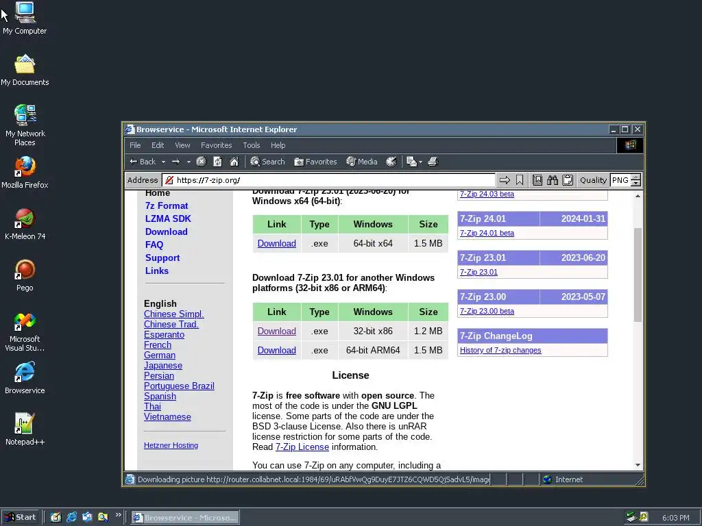Open the FAQ sidebar link
The width and height of the screenshot is (702, 526).
[x=154, y=245]
